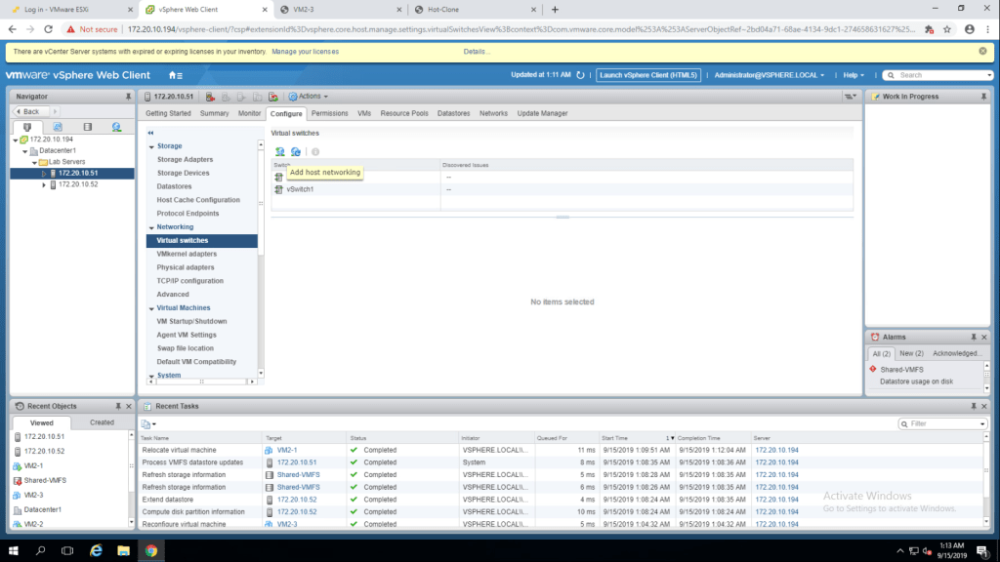Open the Networking navigator view icon

coord(116,127)
